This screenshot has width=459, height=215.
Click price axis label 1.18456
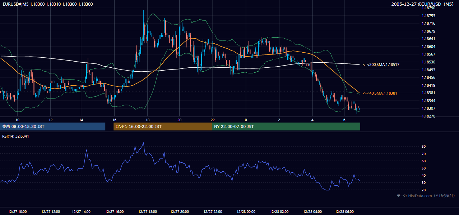click(x=428, y=77)
